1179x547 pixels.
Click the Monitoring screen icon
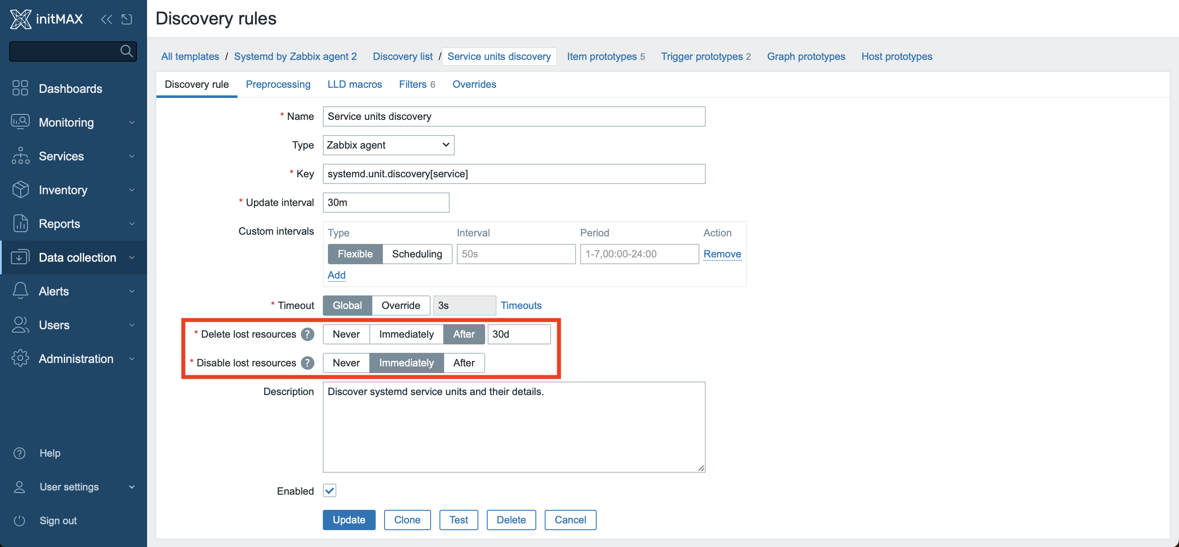click(x=20, y=122)
